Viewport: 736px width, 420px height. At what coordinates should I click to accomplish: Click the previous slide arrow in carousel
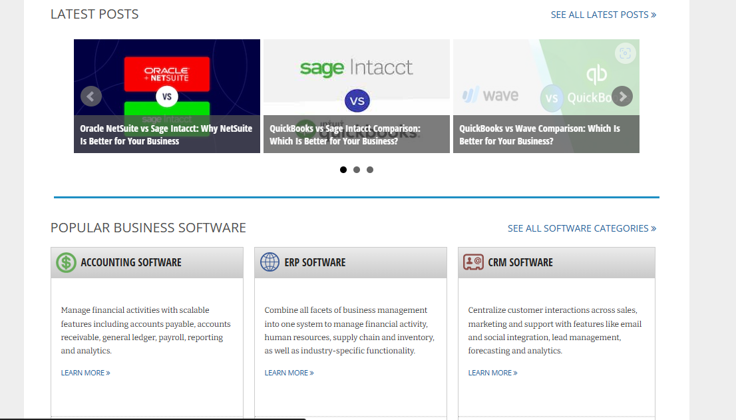91,97
